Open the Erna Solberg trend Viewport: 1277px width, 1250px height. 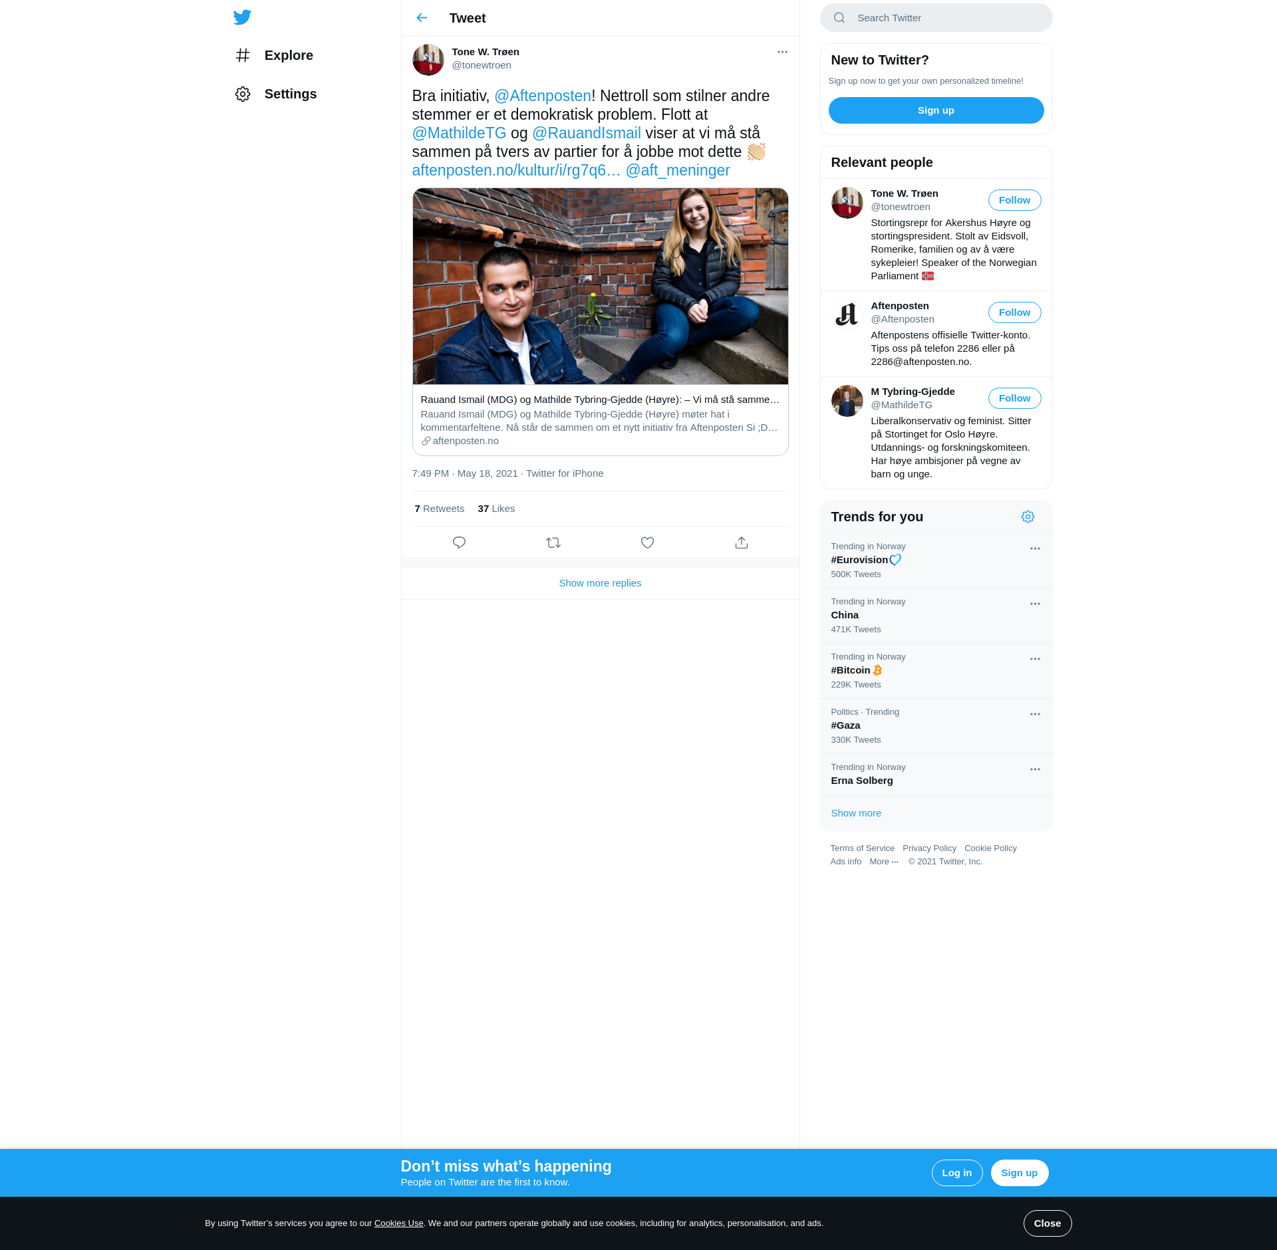[936, 775]
